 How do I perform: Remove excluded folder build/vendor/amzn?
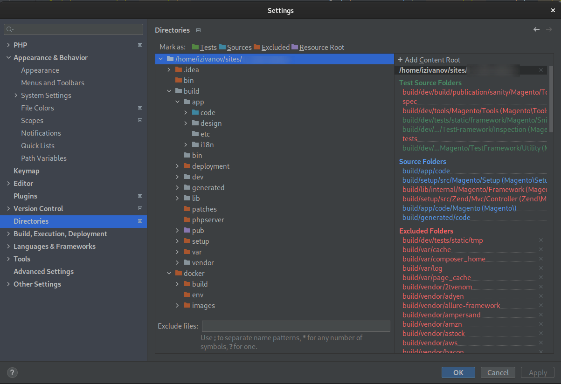coord(541,324)
